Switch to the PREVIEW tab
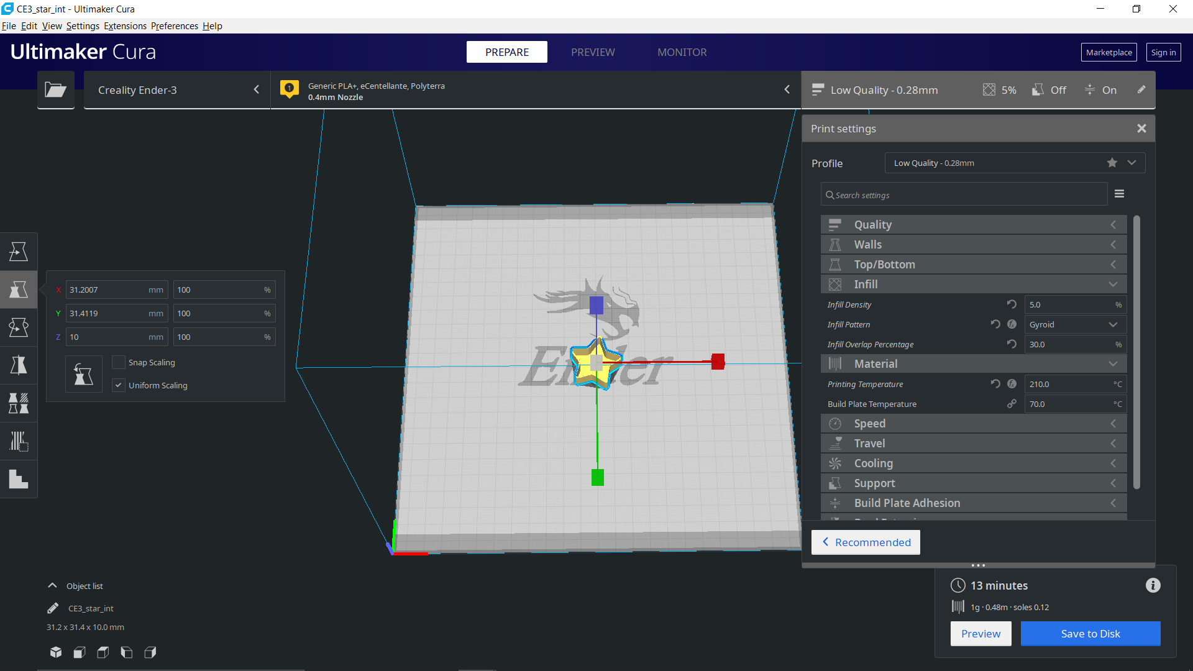The image size is (1193, 671). 593,52
